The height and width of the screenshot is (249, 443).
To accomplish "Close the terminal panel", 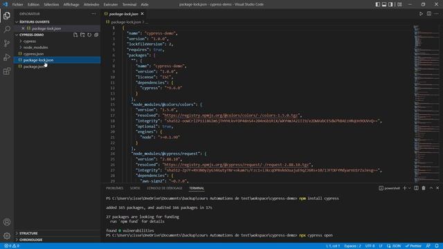I will pyautogui.click(x=437, y=188).
